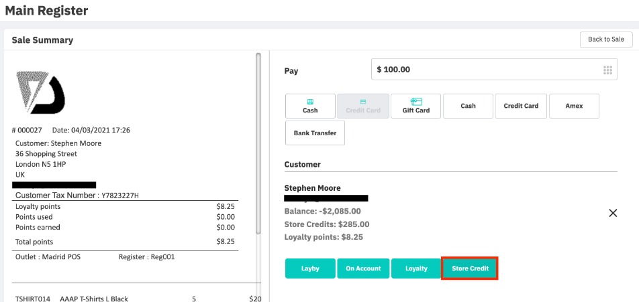Apply Store Credit to this sale
Screen dimensions: 639x302
coord(470,269)
